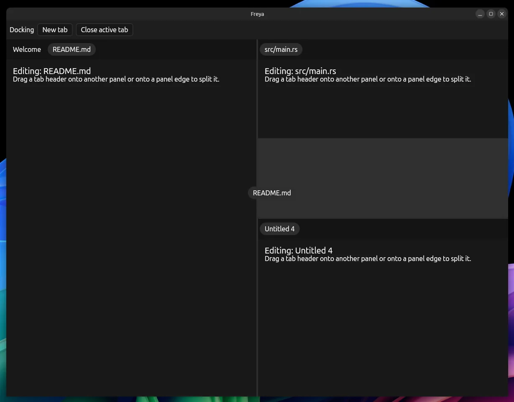Switch to the Welcome tab

pyautogui.click(x=27, y=49)
